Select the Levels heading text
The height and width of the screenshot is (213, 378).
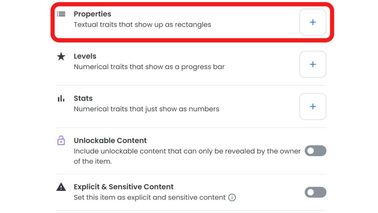click(x=85, y=56)
